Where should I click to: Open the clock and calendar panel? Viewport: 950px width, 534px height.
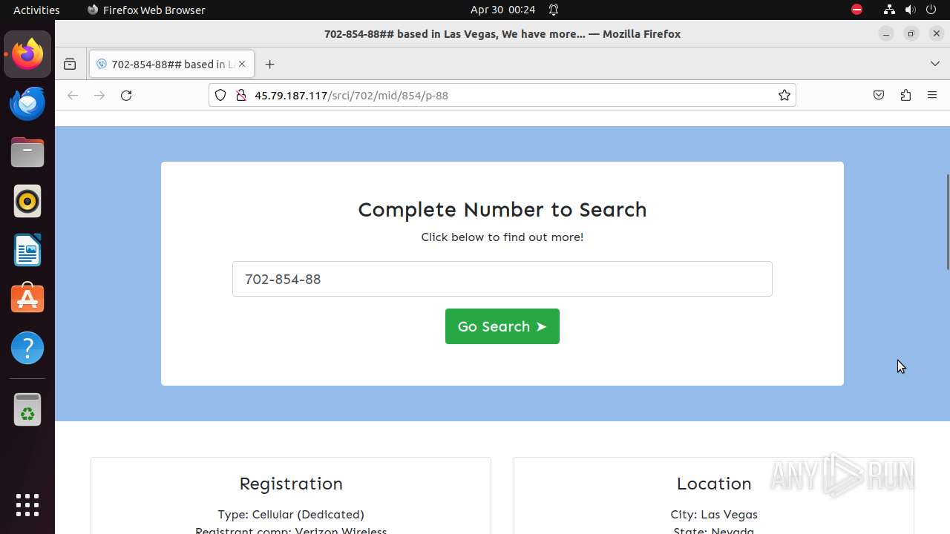502,10
